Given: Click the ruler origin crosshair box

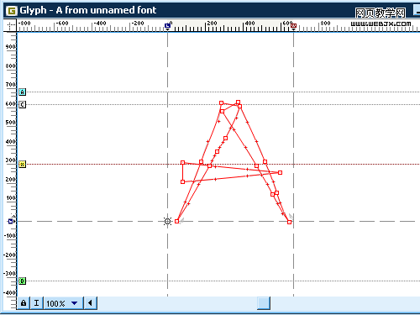Looking at the screenshot, I should pyautogui.click(x=10, y=26).
